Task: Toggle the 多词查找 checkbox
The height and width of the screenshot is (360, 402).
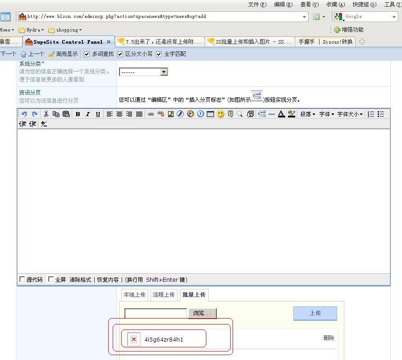Action: tap(87, 54)
